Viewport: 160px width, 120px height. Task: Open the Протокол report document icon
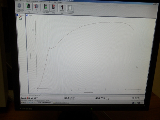point(70,8)
